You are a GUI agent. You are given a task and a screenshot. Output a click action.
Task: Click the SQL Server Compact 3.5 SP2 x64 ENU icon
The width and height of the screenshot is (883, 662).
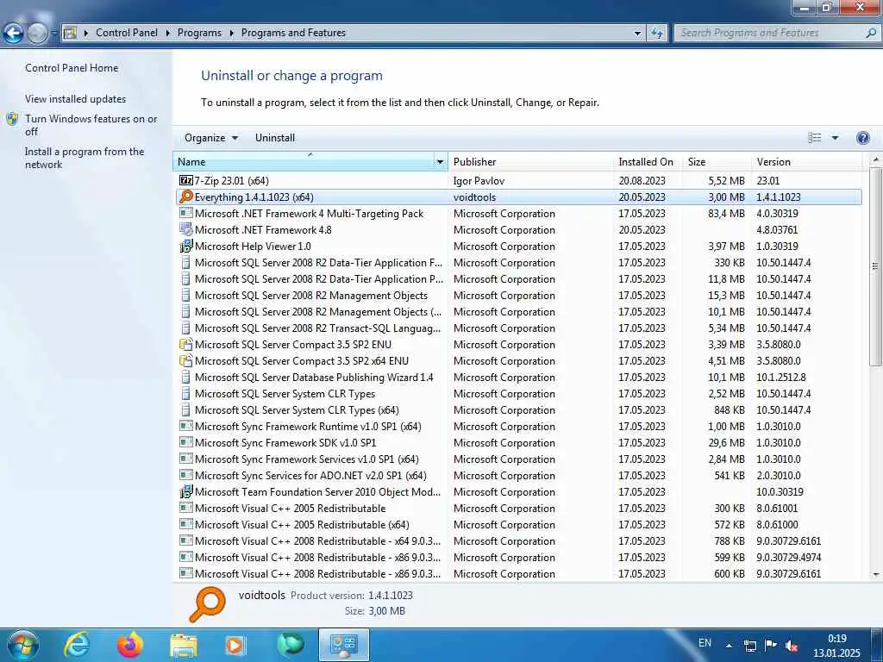(186, 361)
